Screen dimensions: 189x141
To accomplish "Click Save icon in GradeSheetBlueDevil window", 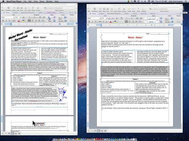I will [18, 8].
